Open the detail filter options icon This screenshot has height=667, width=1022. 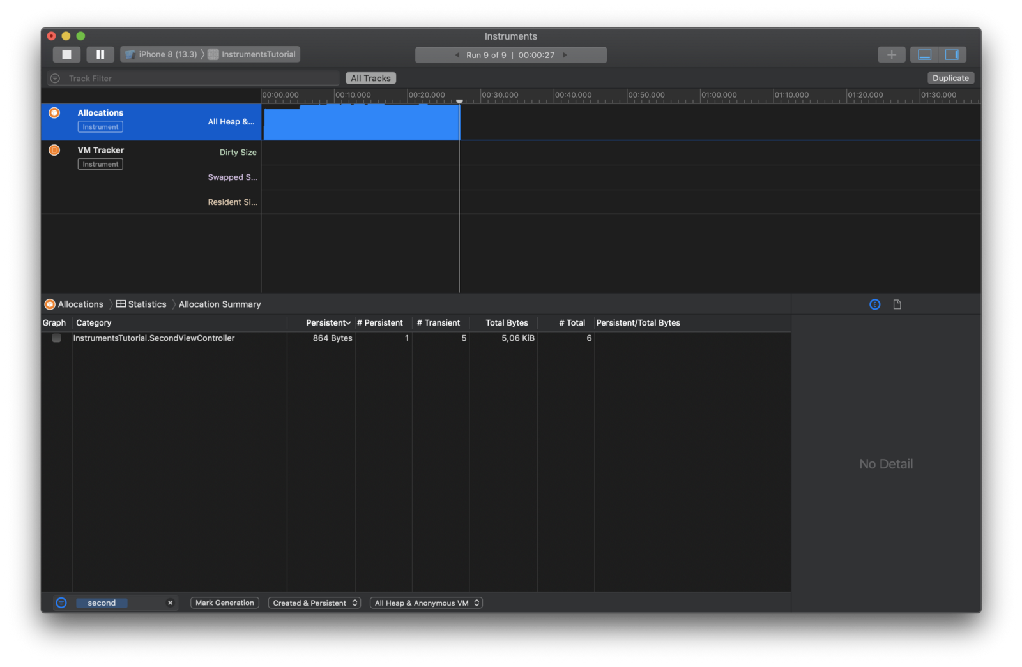(61, 603)
